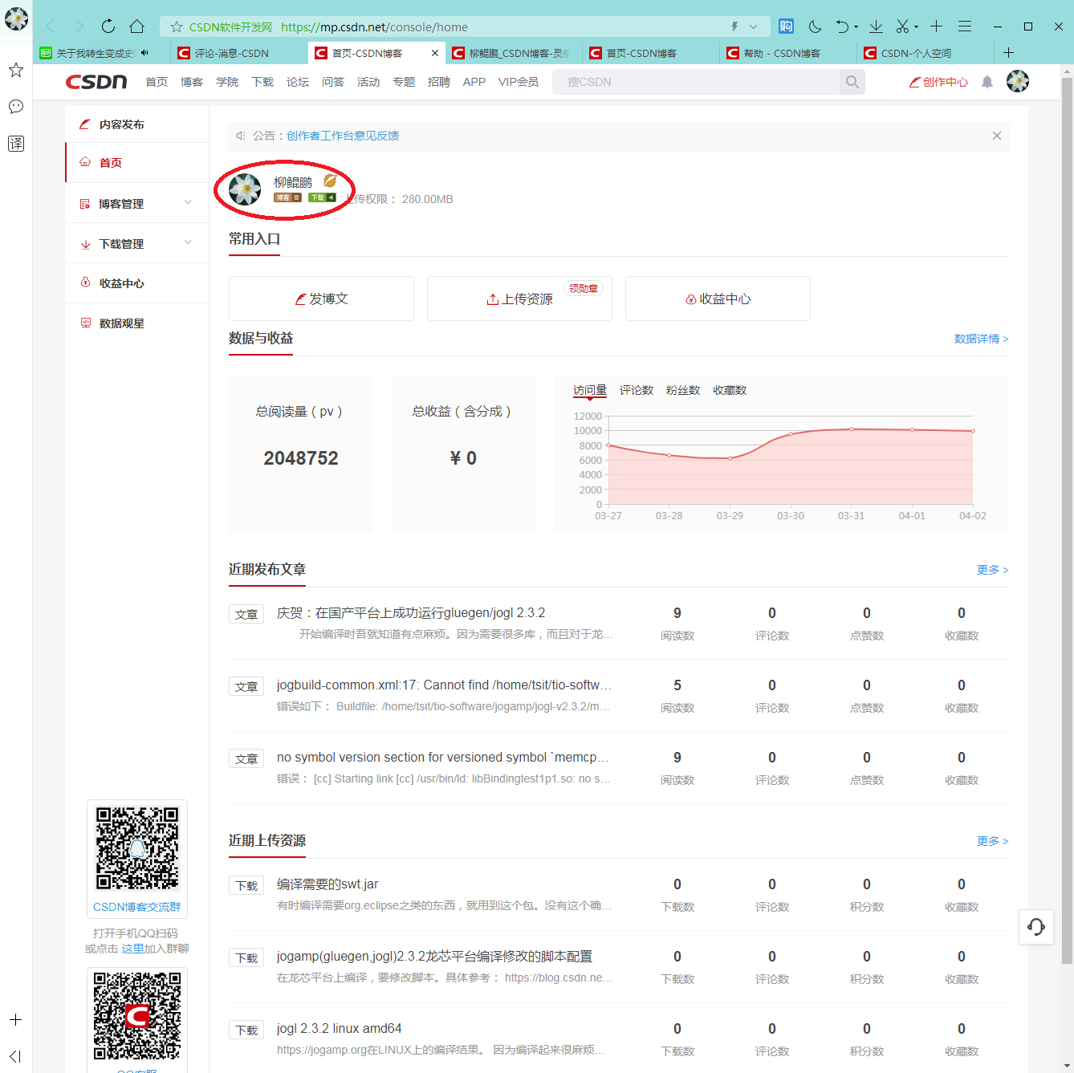Viewport: 1074px width, 1073px height.
Task: Open 收益中心 in left sidebar
Action: pyautogui.click(x=137, y=283)
